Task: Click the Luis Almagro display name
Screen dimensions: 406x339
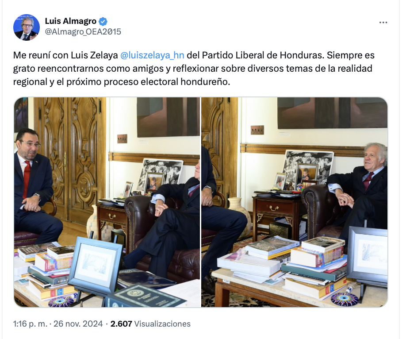Action: [x=70, y=21]
